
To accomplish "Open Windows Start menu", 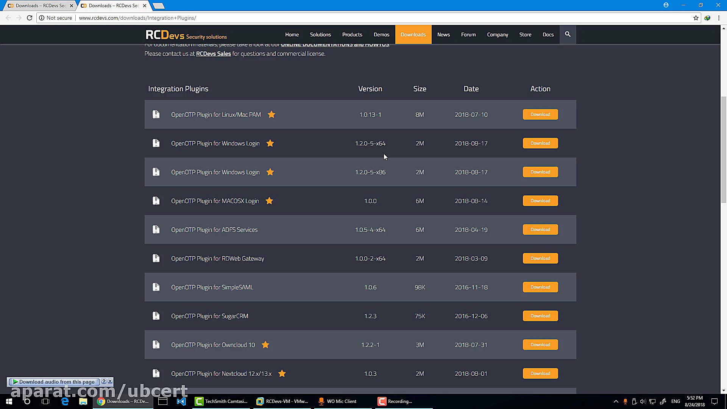I will tap(9, 401).
